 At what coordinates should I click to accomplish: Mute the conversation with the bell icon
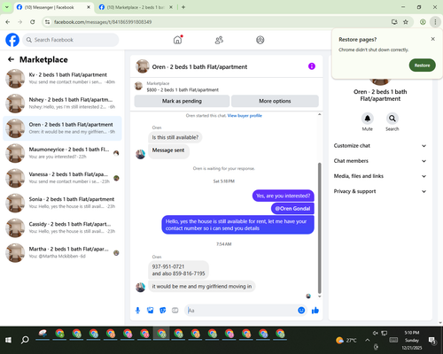(x=368, y=119)
